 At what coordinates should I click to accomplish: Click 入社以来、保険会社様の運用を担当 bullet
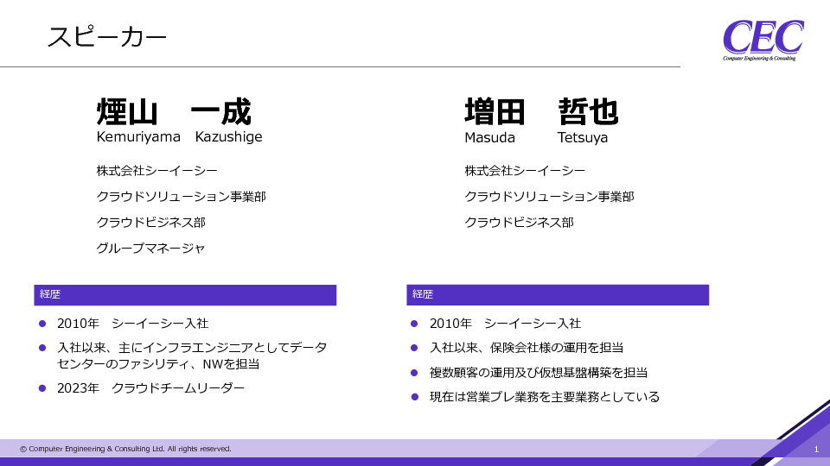(527, 348)
